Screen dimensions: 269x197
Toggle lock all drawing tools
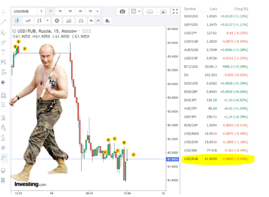[x=3, y=138]
